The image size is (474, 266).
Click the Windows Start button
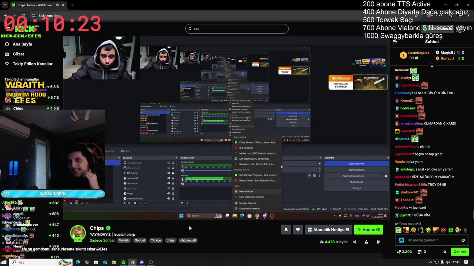[x=4, y=262]
